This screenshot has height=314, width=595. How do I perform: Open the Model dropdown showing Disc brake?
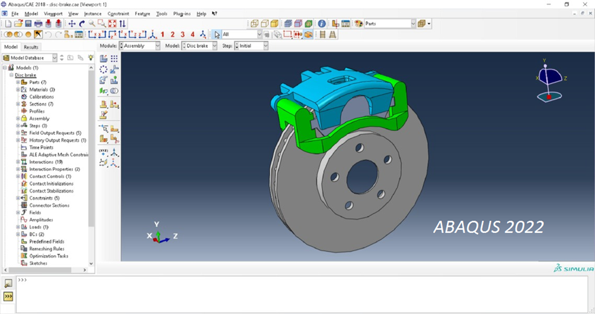click(x=199, y=46)
